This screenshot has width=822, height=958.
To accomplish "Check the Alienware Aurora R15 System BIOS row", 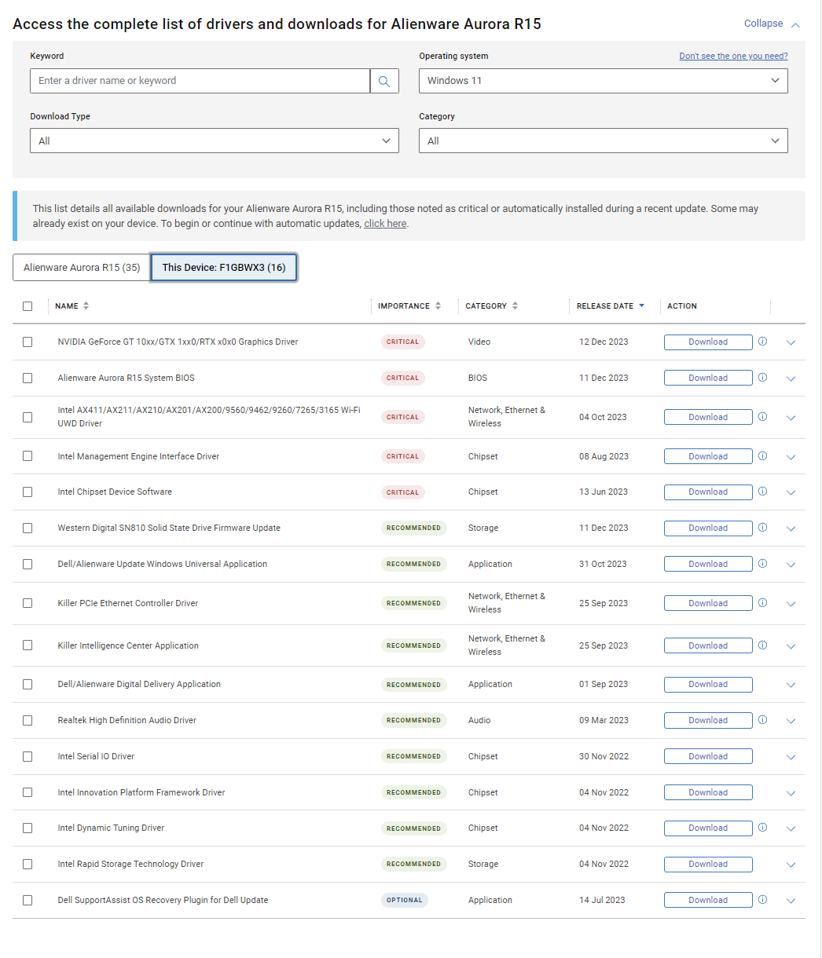I will click(x=28, y=378).
